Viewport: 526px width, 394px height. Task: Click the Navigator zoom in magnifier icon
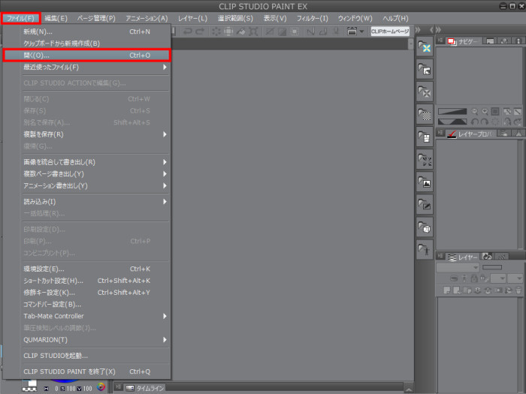coord(485,112)
